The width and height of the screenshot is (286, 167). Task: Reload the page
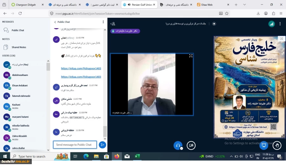[20, 13]
